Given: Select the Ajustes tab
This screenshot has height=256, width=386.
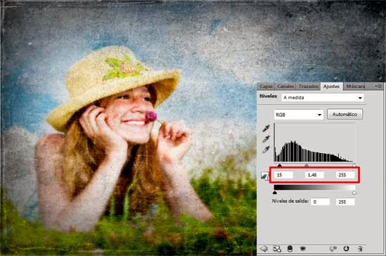Looking at the screenshot, I should click(x=331, y=87).
